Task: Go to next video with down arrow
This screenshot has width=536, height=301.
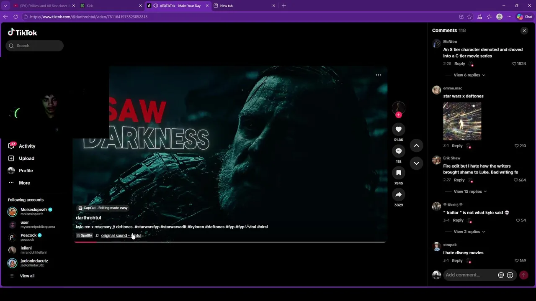Action: (416, 163)
